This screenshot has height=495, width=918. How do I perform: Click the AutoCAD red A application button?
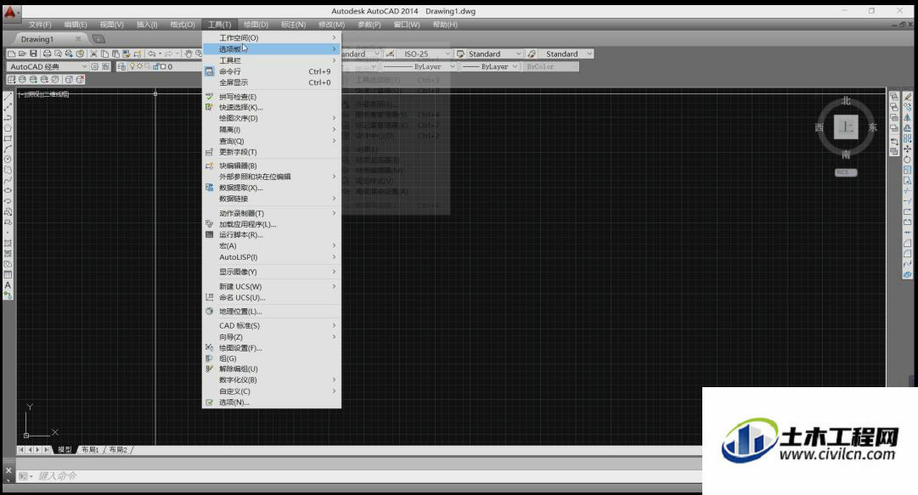coord(10,12)
